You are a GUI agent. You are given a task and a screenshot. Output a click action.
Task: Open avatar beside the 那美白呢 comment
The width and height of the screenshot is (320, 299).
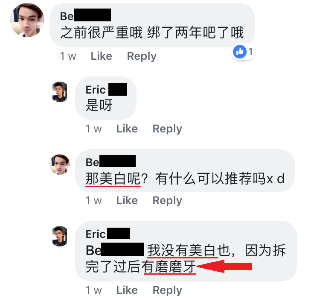pos(60,164)
